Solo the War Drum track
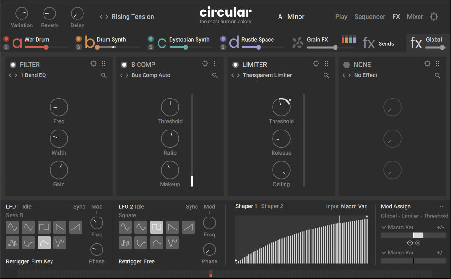The height and width of the screenshot is (279, 451). coord(6,46)
